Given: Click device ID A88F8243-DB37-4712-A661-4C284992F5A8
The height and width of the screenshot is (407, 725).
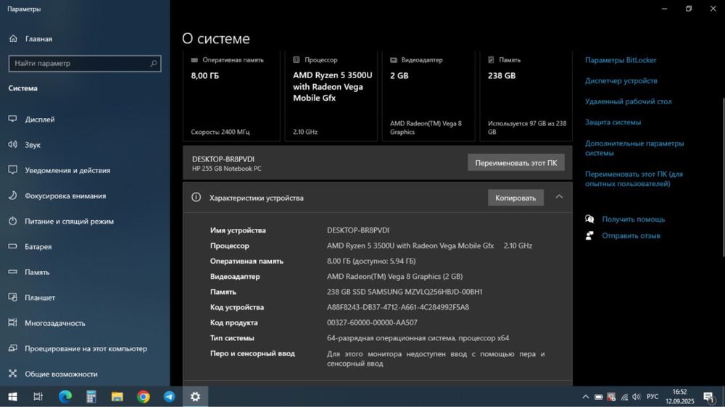Looking at the screenshot, I should pos(397,307).
